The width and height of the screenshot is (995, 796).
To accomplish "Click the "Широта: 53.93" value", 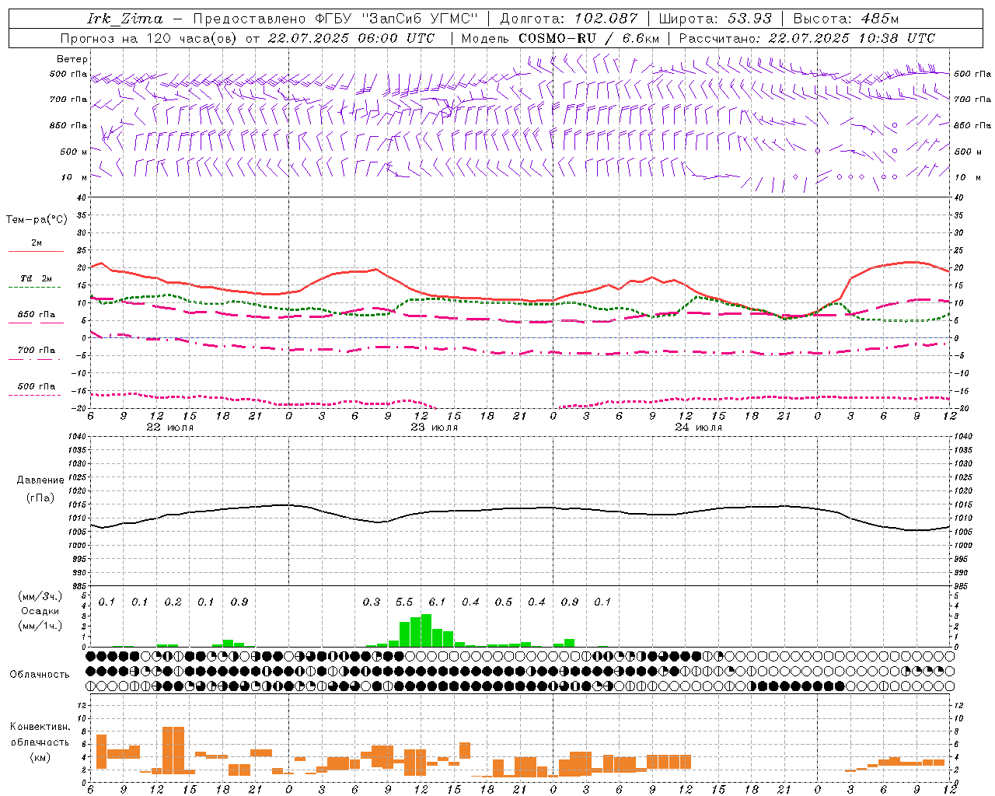I will pos(716,18).
